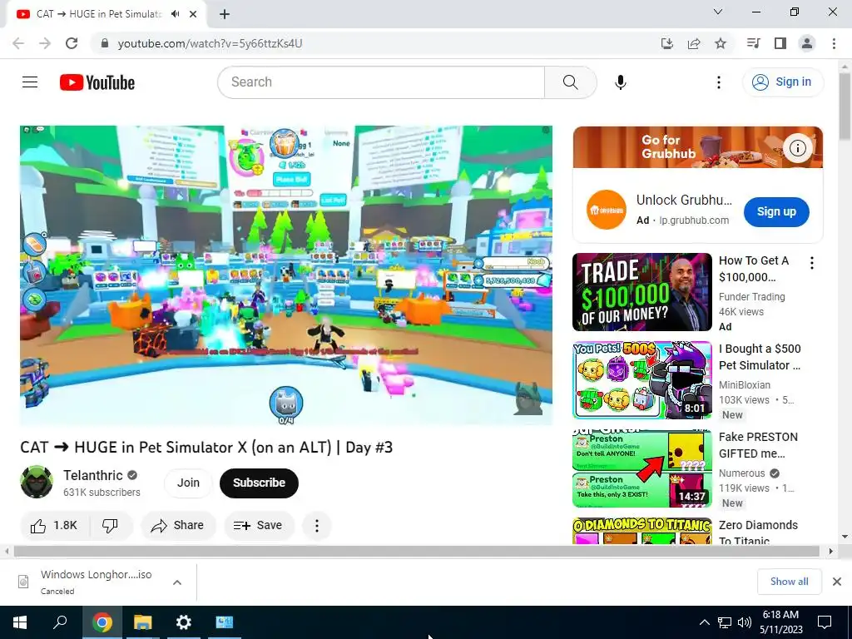Sign up on the Grubhub ad
This screenshot has height=639, width=852.
click(776, 212)
